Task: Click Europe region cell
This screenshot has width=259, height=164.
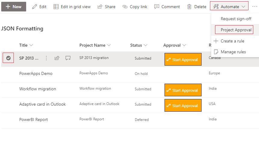Action: (214, 73)
